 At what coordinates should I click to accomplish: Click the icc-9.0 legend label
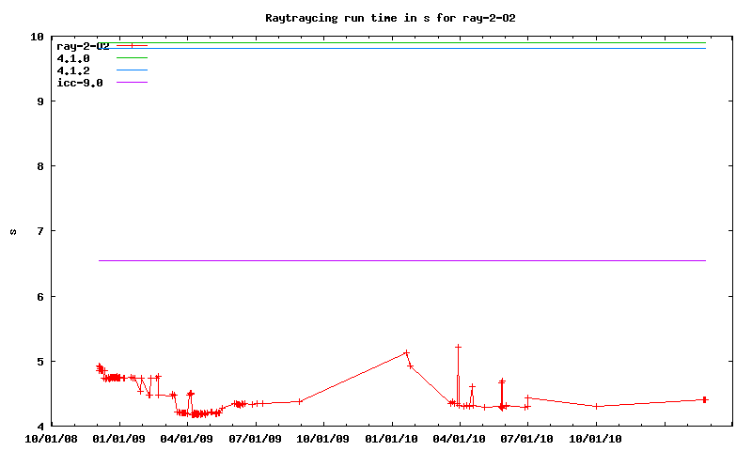(79, 83)
